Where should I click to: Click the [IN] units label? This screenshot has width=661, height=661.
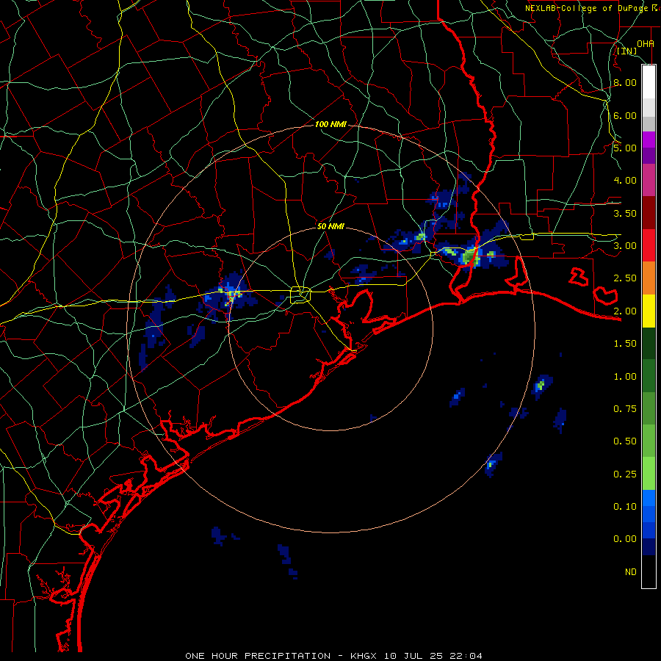pos(627,51)
